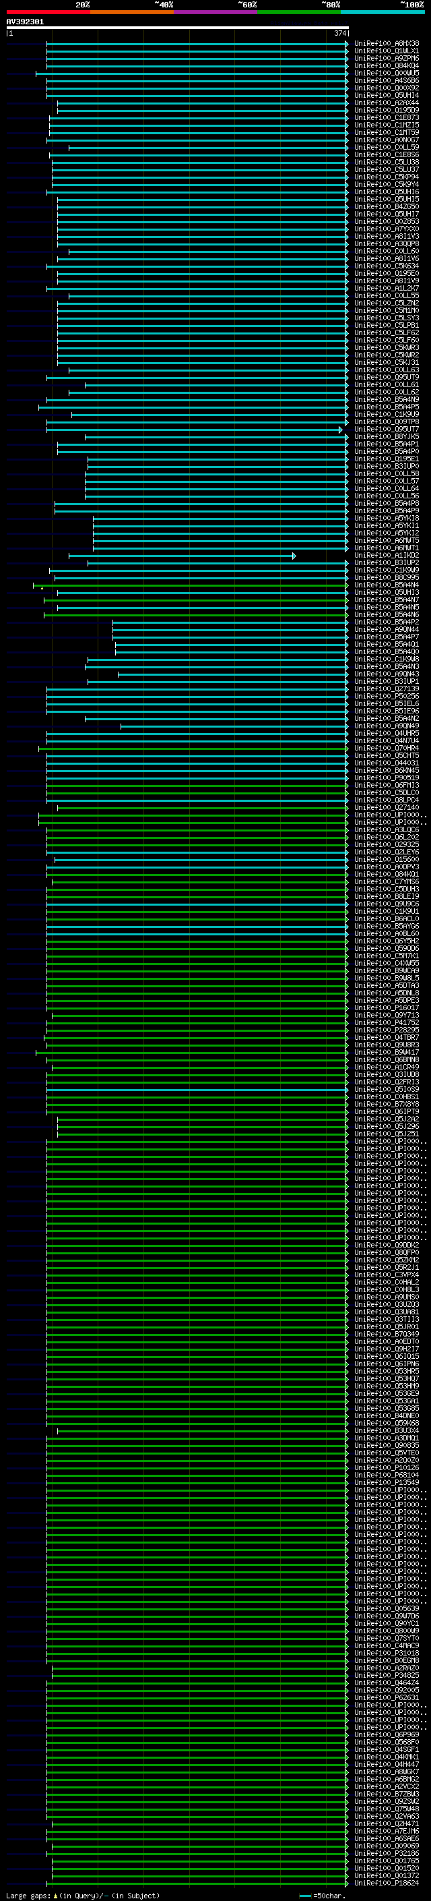Click the UniRef100_C5LZN2 label

tap(386, 303)
